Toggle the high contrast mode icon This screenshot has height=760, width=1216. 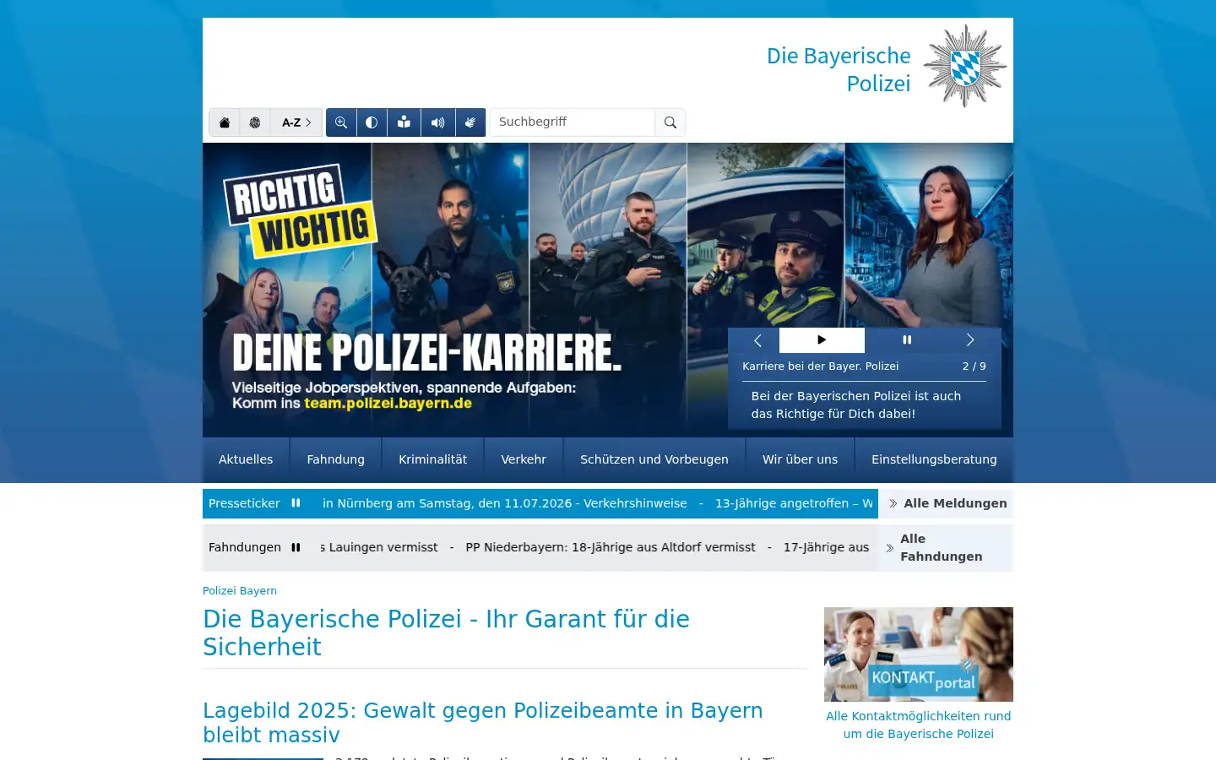[372, 122]
